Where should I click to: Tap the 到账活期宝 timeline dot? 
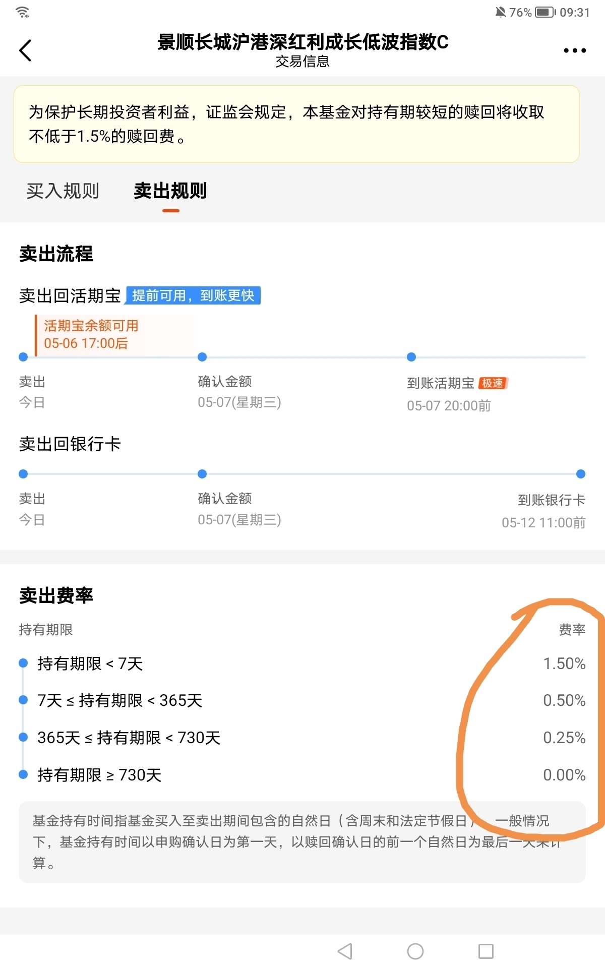pos(411,357)
